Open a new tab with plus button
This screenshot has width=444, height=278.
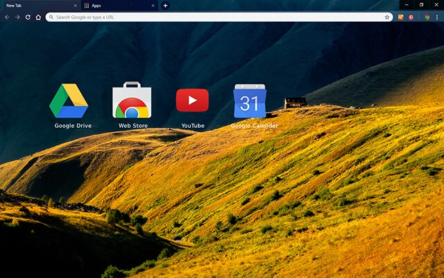coord(165,6)
